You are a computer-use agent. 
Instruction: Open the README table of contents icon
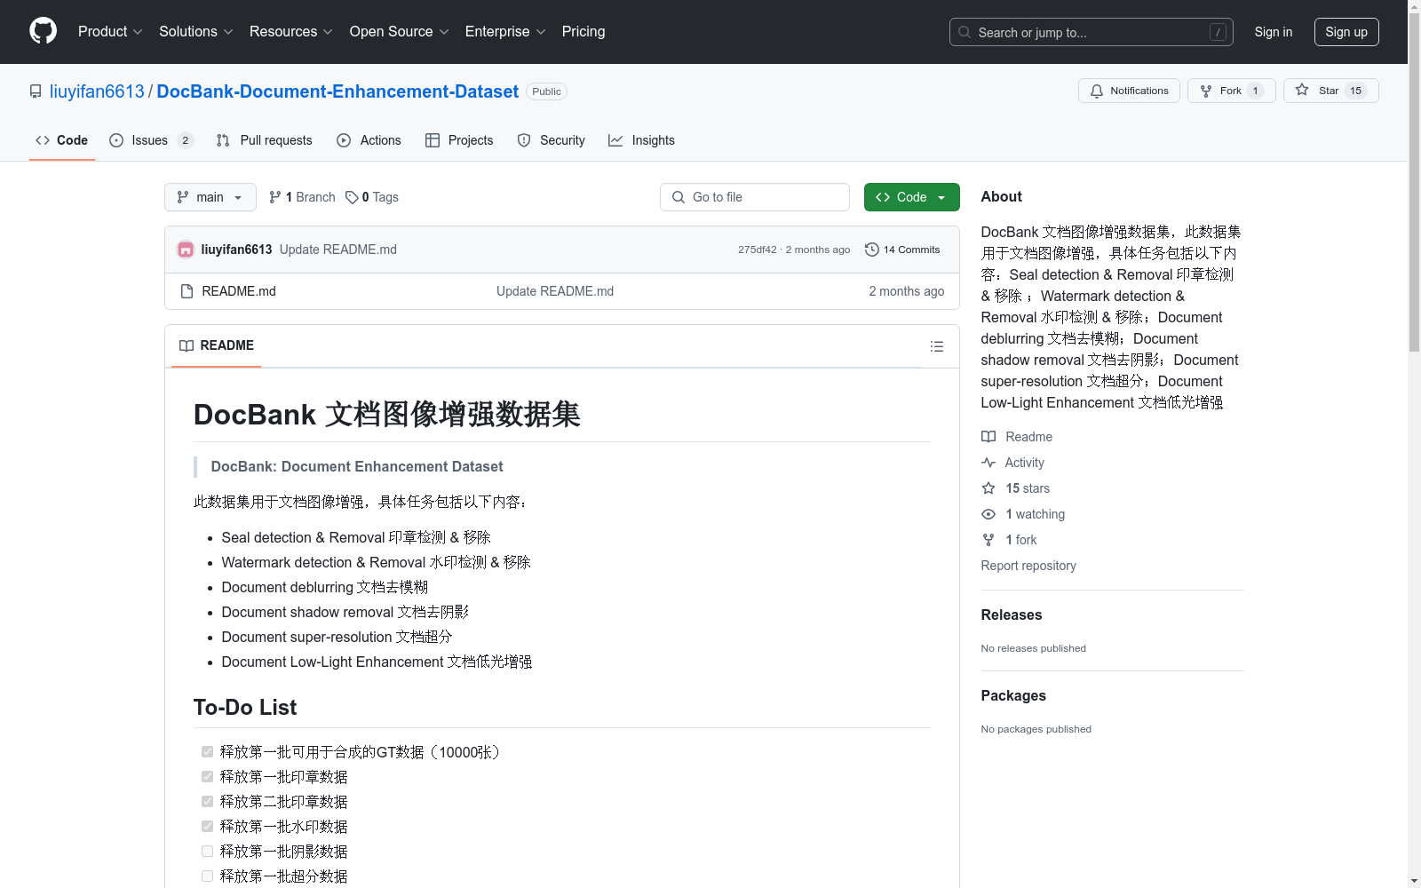937,346
